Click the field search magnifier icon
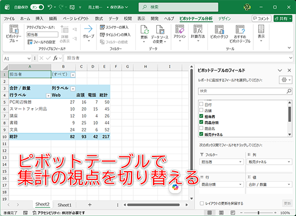Viewport: 296px width, 216px height. click(x=289, y=91)
